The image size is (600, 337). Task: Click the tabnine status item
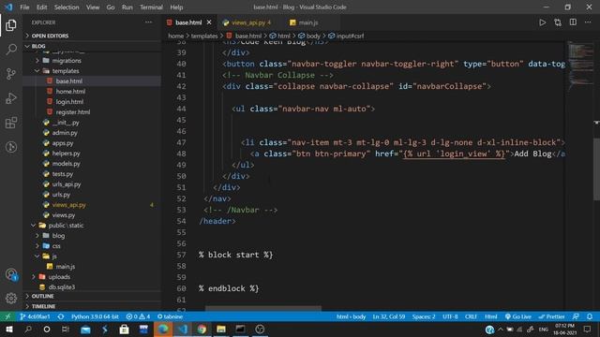170,316
